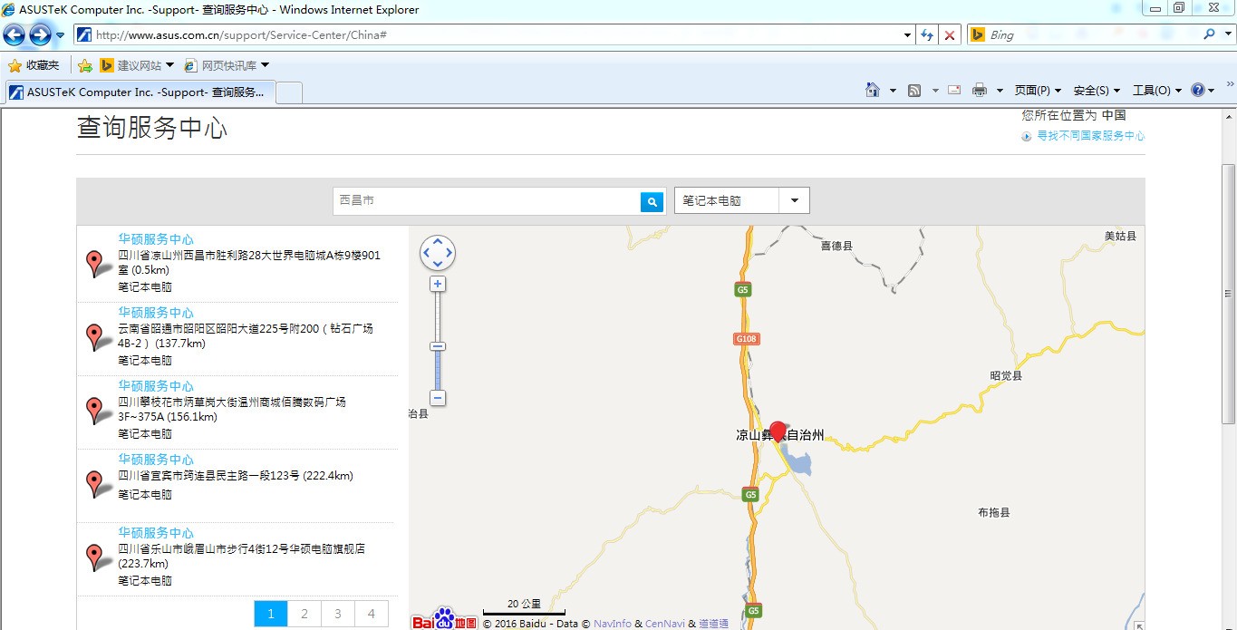
Task: Click the 昭觉县 label on the map
Action: [1006, 375]
